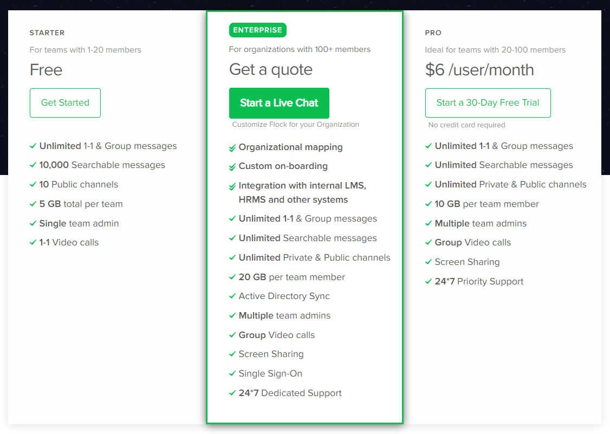The image size is (610, 434).
Task: Click the checkmark next to 10 Public channels
Action: (33, 185)
